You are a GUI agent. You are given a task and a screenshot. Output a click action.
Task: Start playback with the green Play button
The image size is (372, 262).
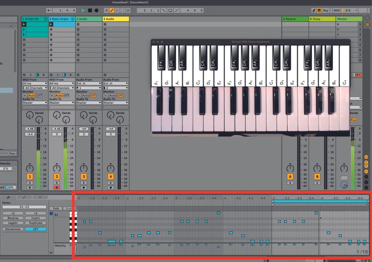point(83,10)
